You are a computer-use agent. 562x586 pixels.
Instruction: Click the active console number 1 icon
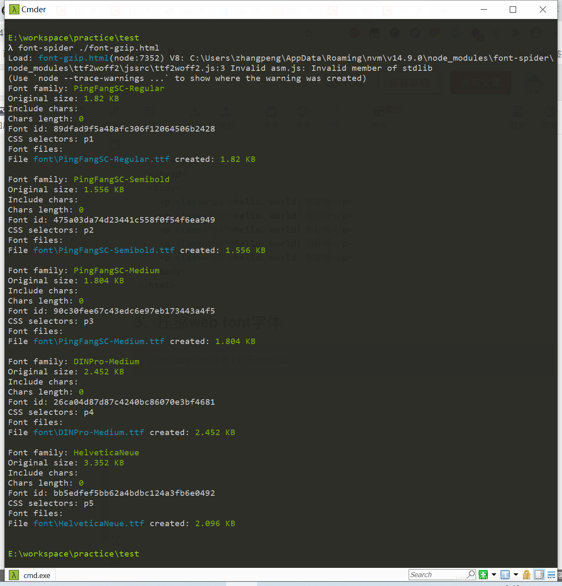pos(505,575)
